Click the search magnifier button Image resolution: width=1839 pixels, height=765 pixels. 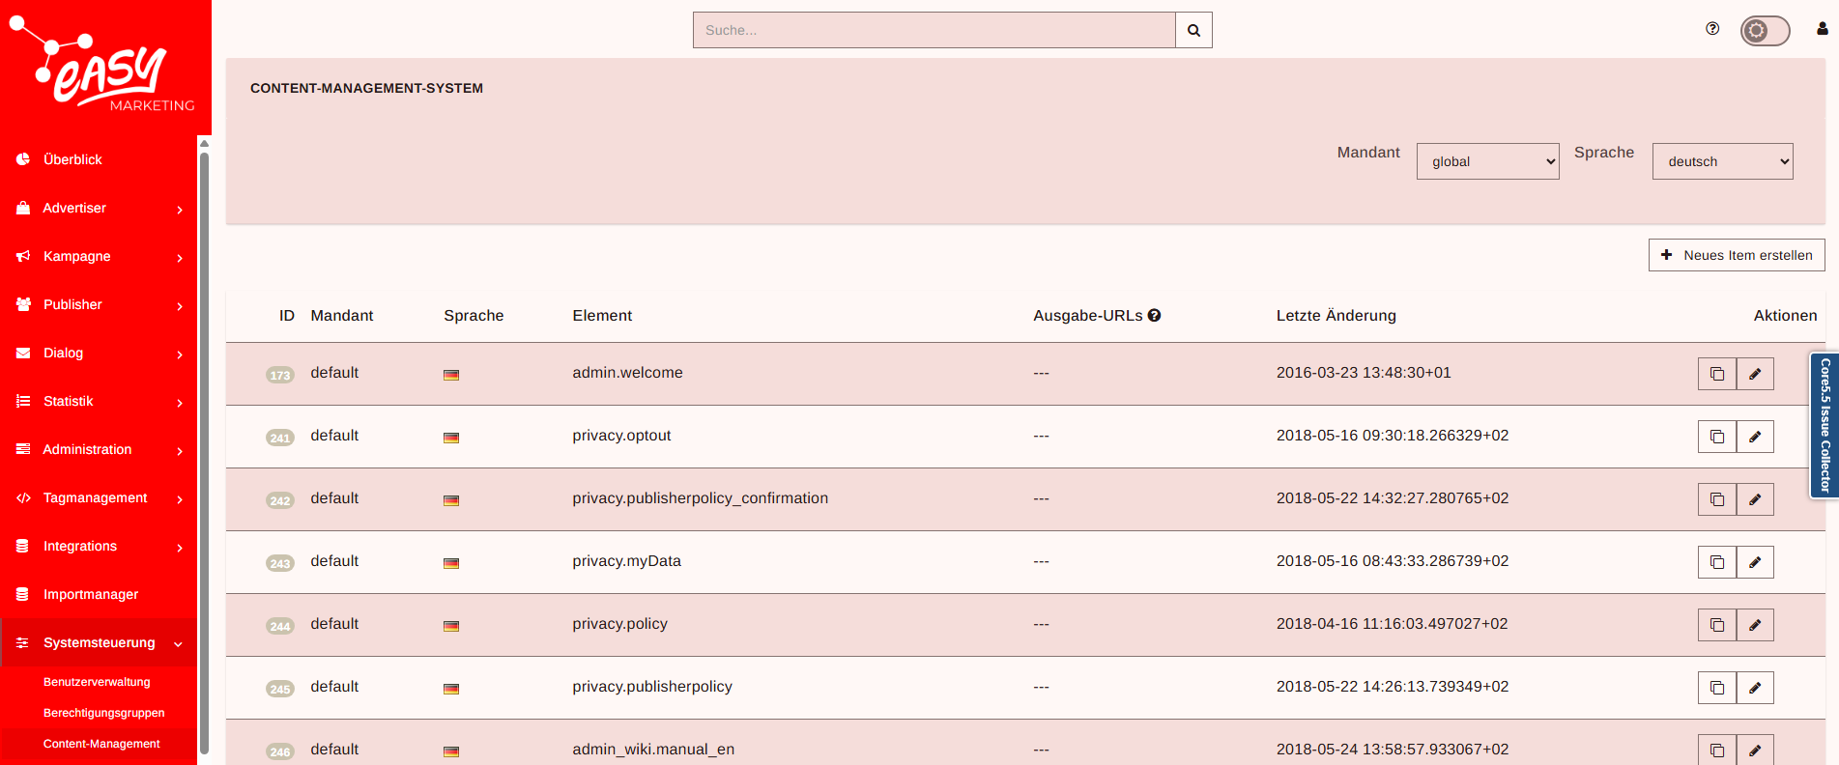(x=1193, y=30)
